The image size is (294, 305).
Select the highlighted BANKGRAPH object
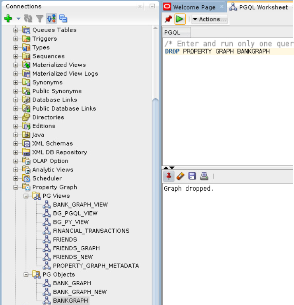pyautogui.click(x=70, y=301)
